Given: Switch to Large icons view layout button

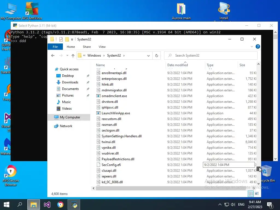Looking at the screenshot, I should (257, 194).
